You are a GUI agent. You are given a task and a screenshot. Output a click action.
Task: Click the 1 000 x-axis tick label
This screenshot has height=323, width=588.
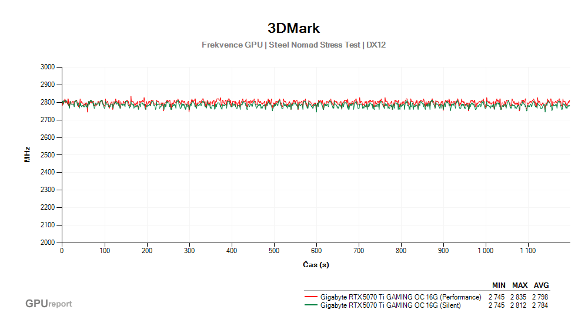click(x=486, y=251)
